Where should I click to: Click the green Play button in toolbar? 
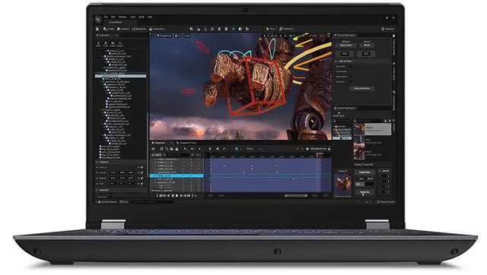click(x=270, y=29)
